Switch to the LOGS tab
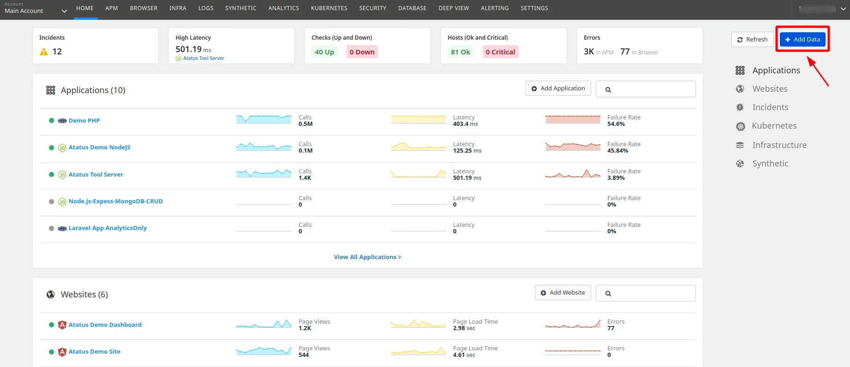The width and height of the screenshot is (850, 367). click(x=206, y=8)
